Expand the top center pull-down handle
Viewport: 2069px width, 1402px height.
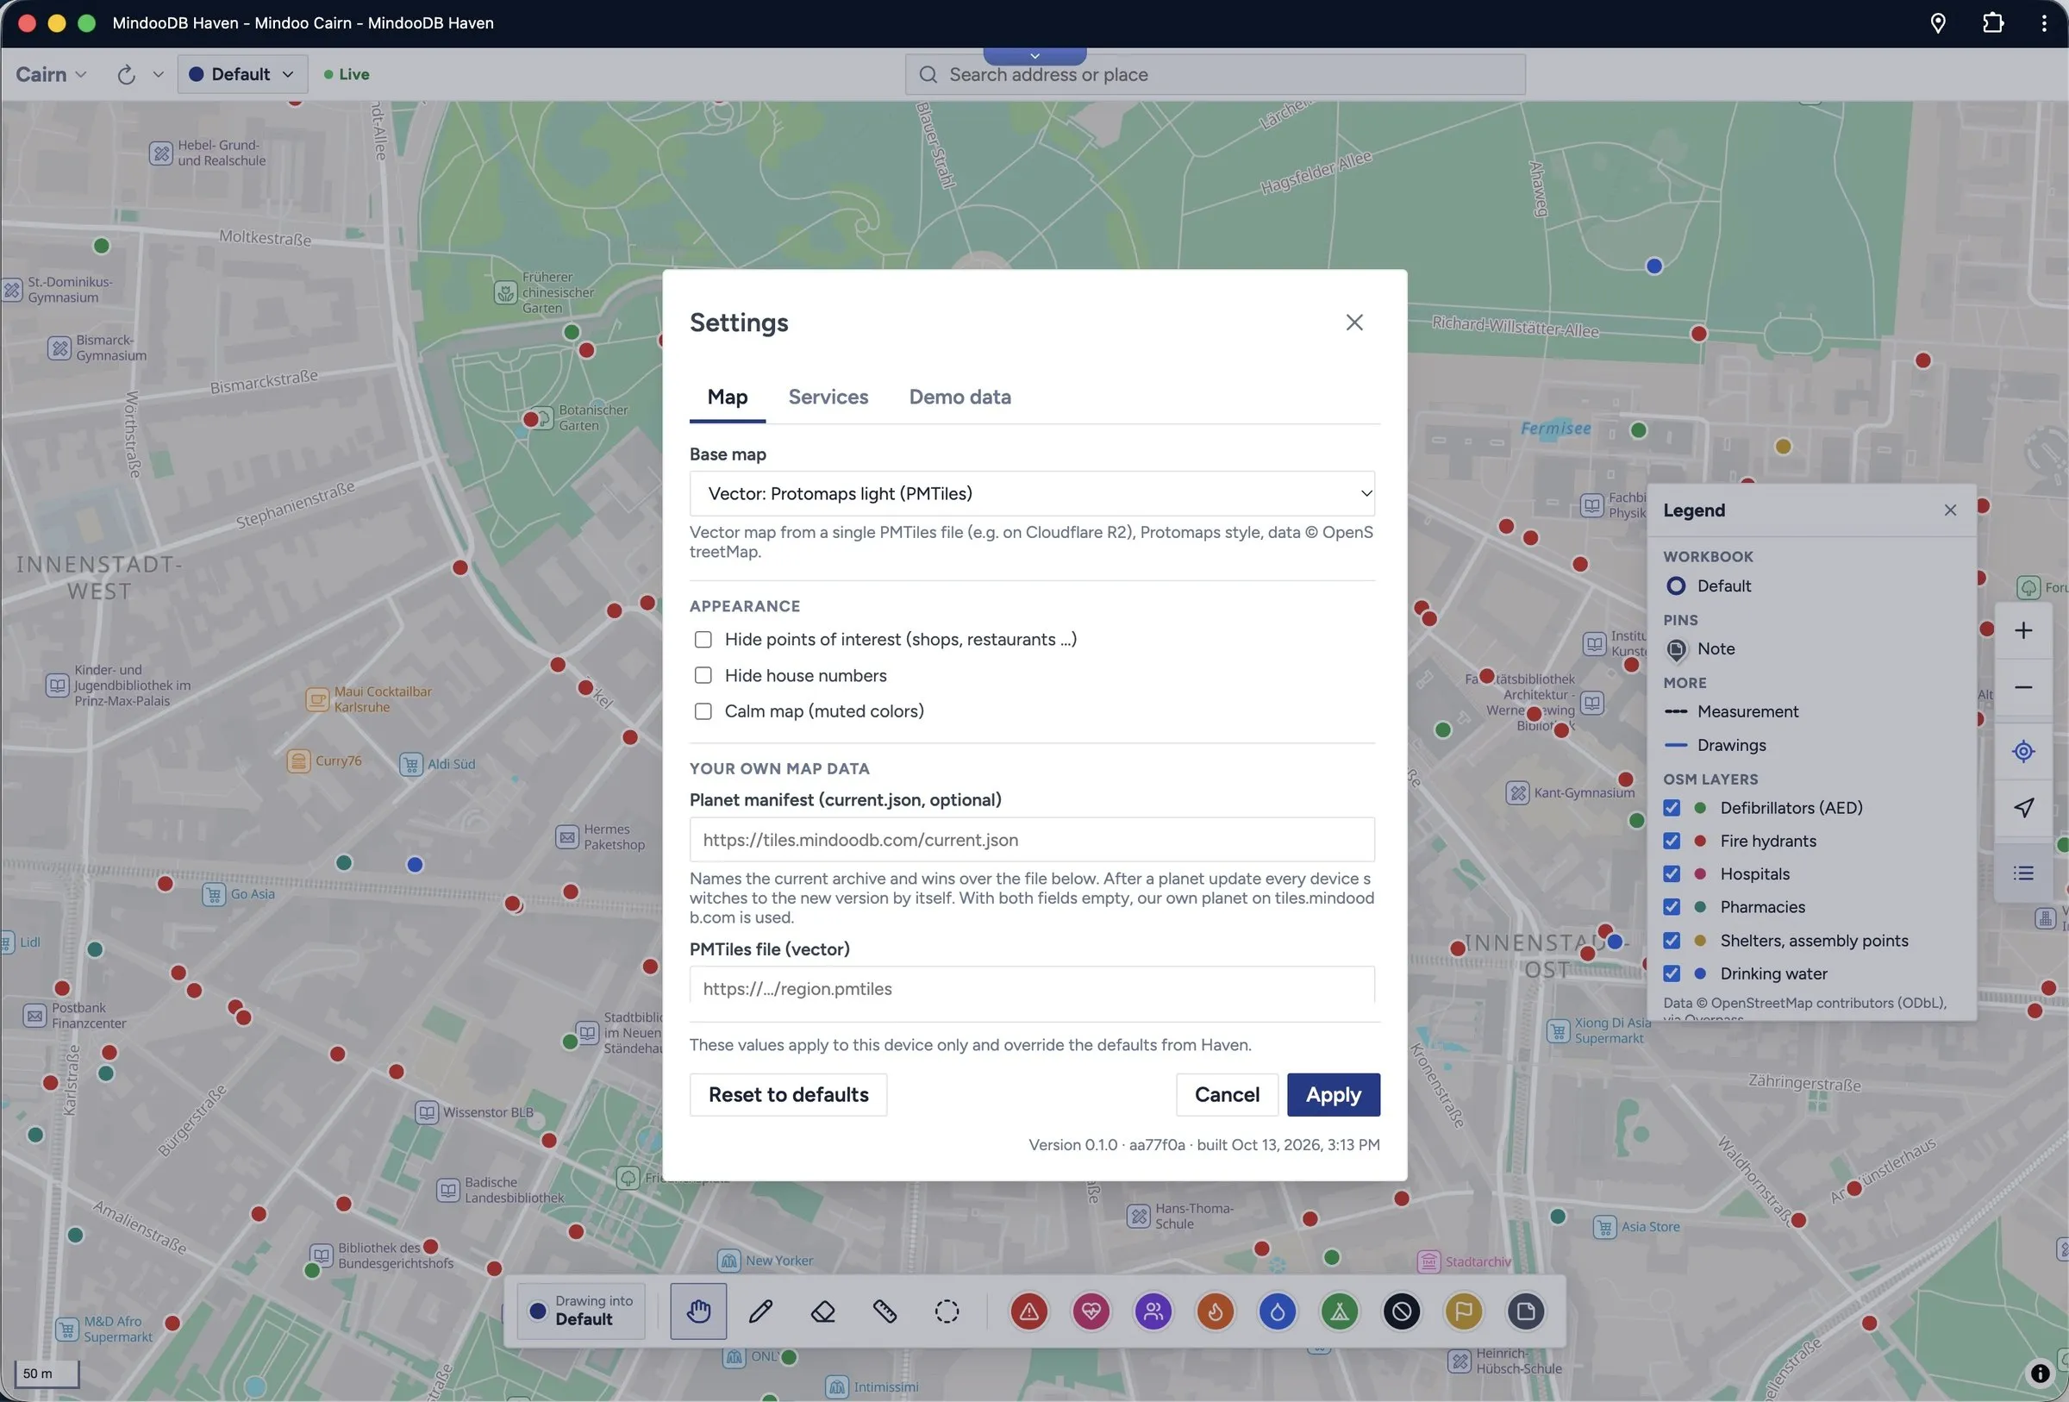(1034, 56)
